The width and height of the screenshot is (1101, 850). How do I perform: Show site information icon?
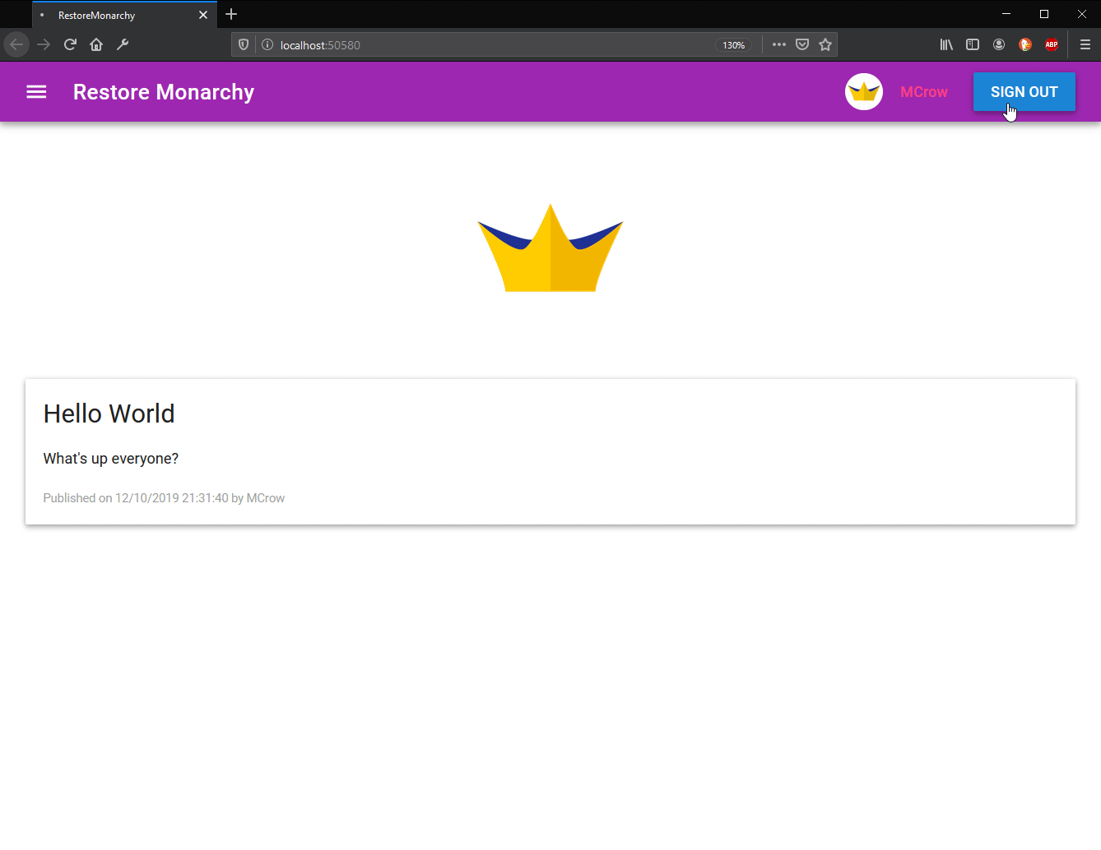pos(267,45)
